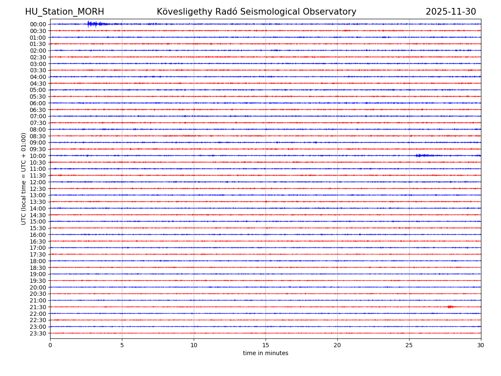
Task: Click the 25 minute tick label
Action: 409,346
